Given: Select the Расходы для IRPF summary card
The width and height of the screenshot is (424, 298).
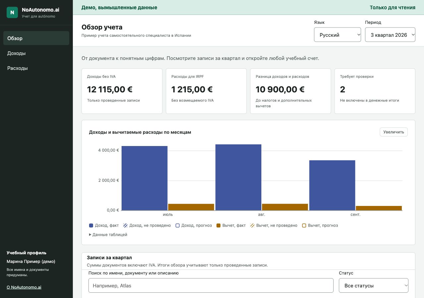Looking at the screenshot, I should 206,91.
